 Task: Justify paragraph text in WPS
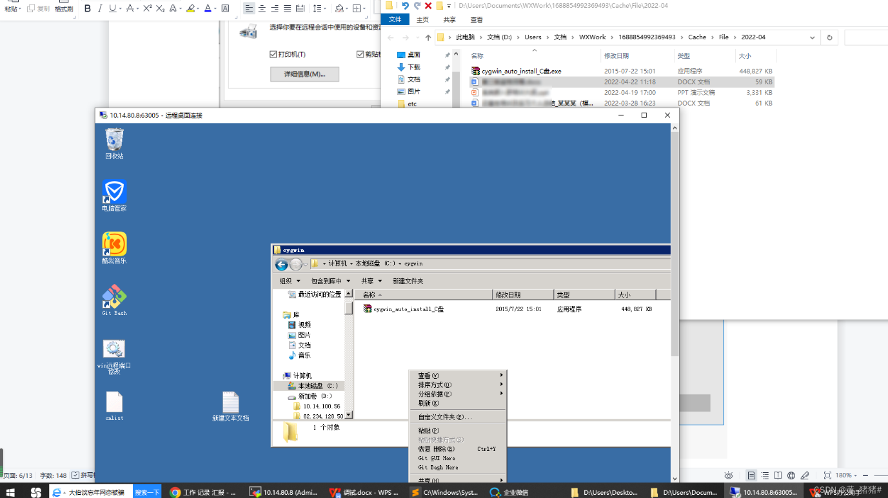287,8
